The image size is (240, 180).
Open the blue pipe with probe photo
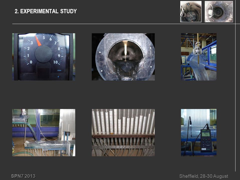click(x=199, y=57)
